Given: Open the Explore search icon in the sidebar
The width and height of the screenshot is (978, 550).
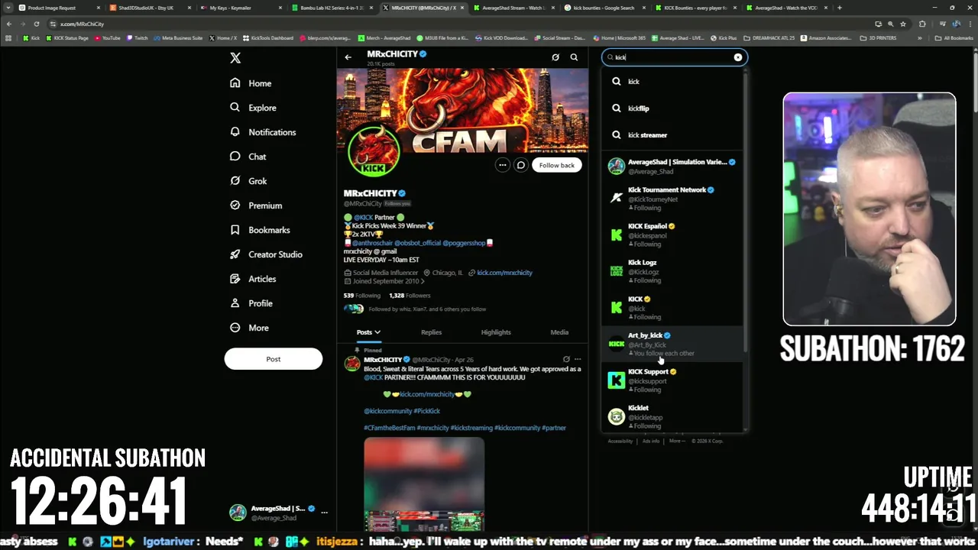Looking at the screenshot, I should (x=235, y=108).
